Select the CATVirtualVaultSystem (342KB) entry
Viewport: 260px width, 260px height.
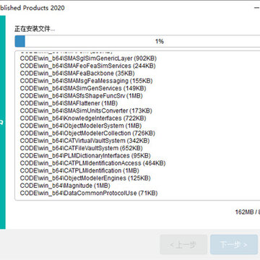(x=84, y=141)
